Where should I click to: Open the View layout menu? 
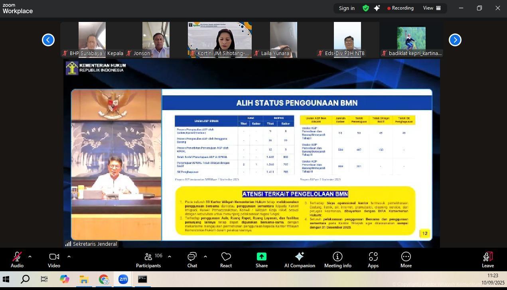coord(432,8)
